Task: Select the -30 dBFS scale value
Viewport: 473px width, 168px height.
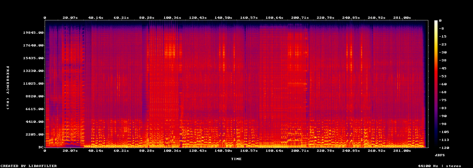Action: click(x=442, y=52)
